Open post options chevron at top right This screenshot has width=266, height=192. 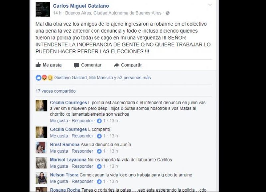(x=210, y=5)
